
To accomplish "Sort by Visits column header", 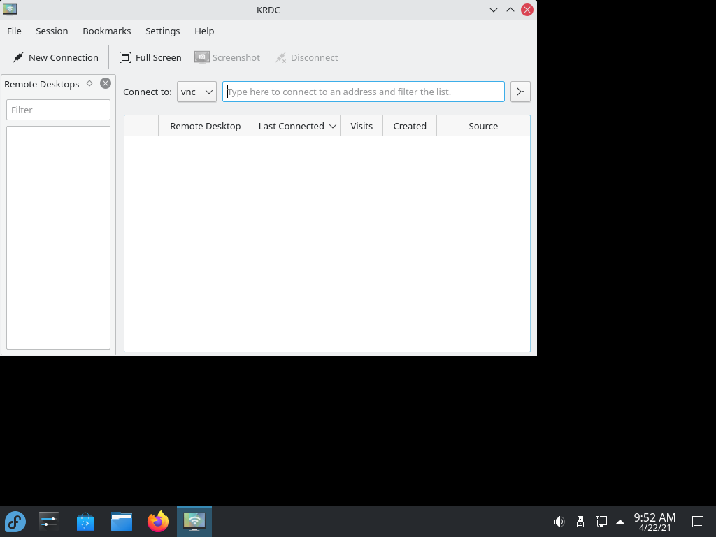I will click(361, 126).
